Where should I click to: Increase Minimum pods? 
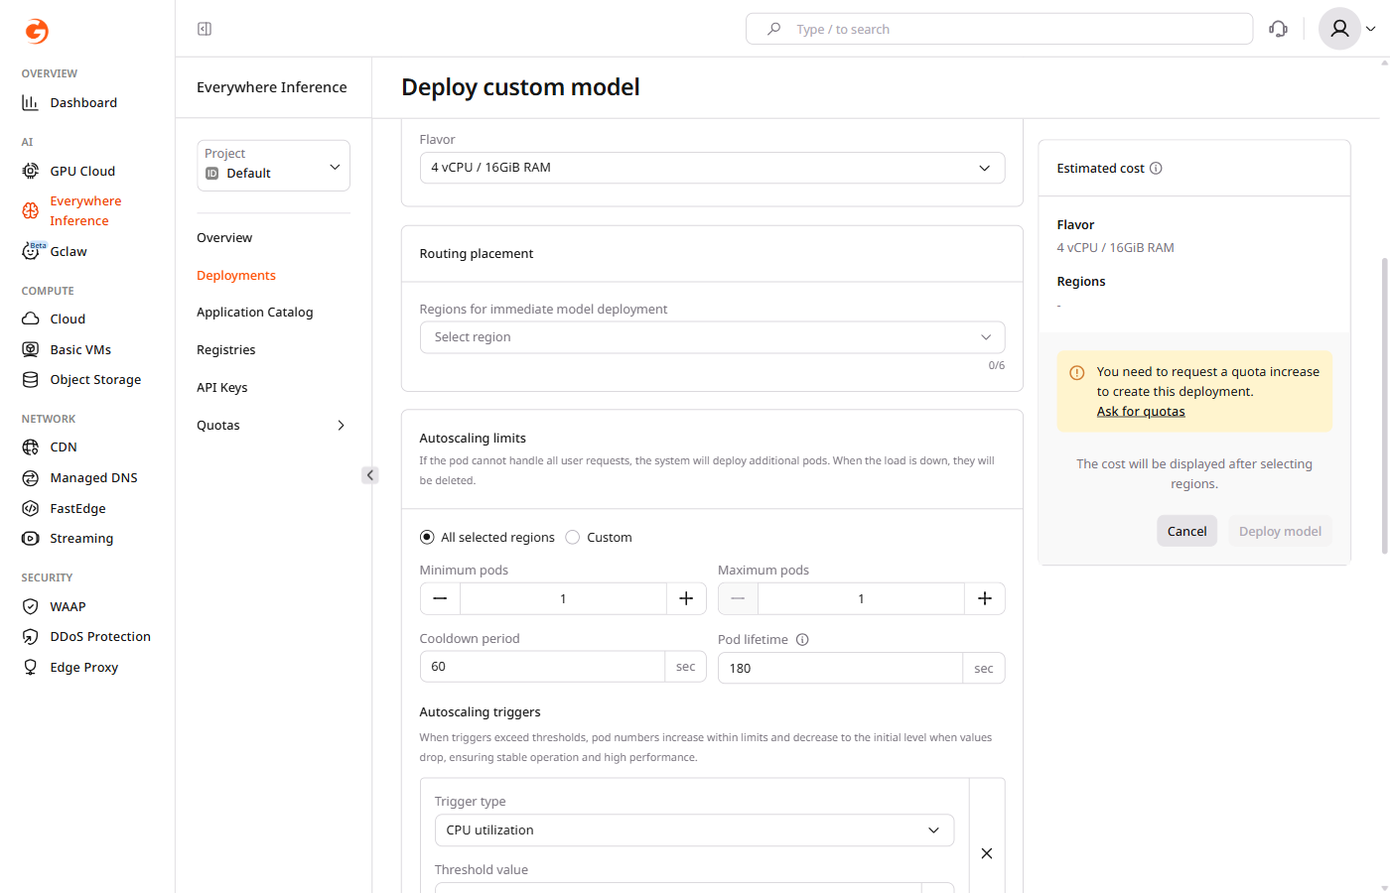click(x=686, y=598)
